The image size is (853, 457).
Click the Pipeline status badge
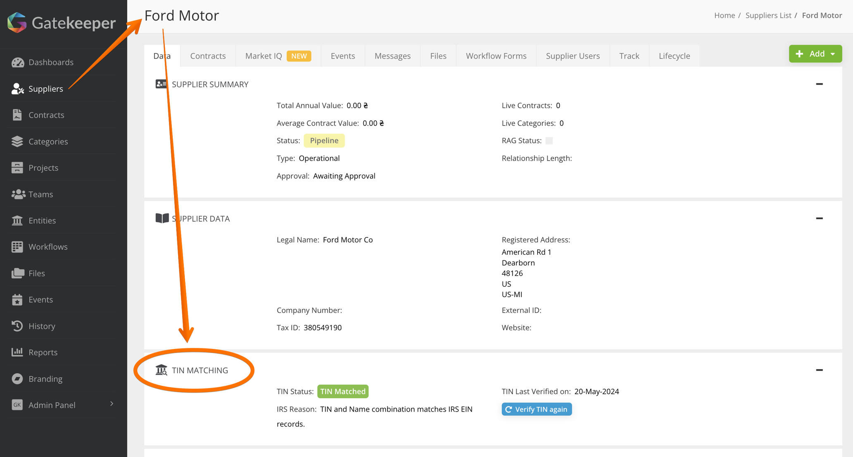(x=324, y=141)
